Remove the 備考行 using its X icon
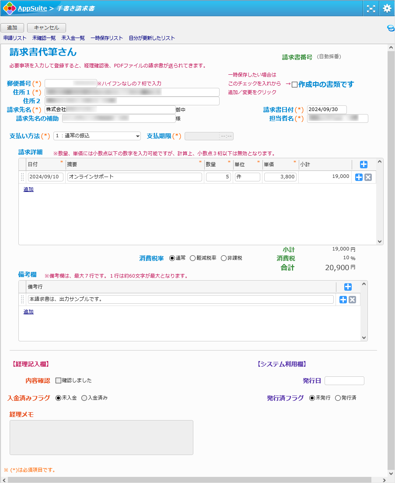This screenshot has height=483, width=395. tap(352, 299)
